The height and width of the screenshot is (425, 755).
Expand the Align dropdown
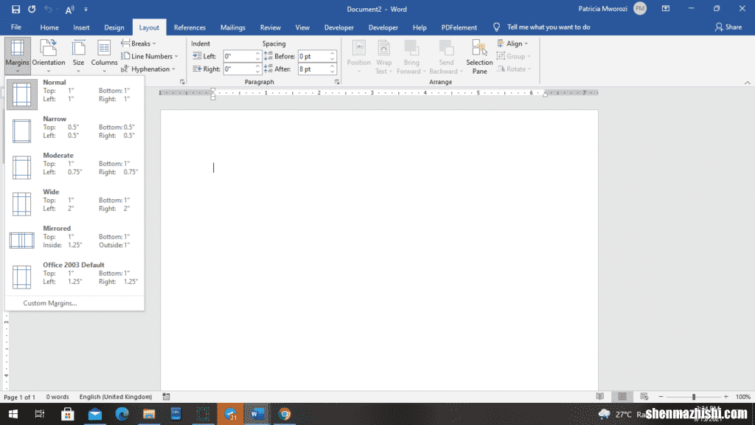click(513, 44)
